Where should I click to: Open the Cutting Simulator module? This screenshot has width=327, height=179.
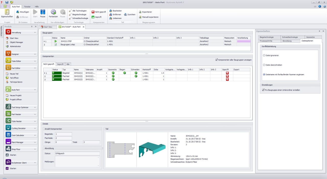(x=19, y=128)
